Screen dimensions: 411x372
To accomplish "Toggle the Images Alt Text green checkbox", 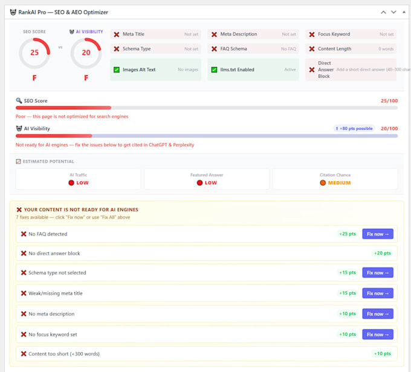I will (x=117, y=69).
